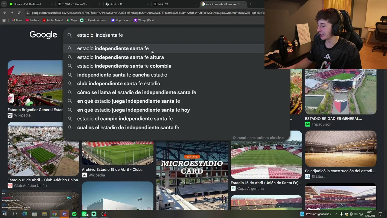This screenshot has height=218, width=387.
Task: Click the Google search text field
Action: point(169,35)
